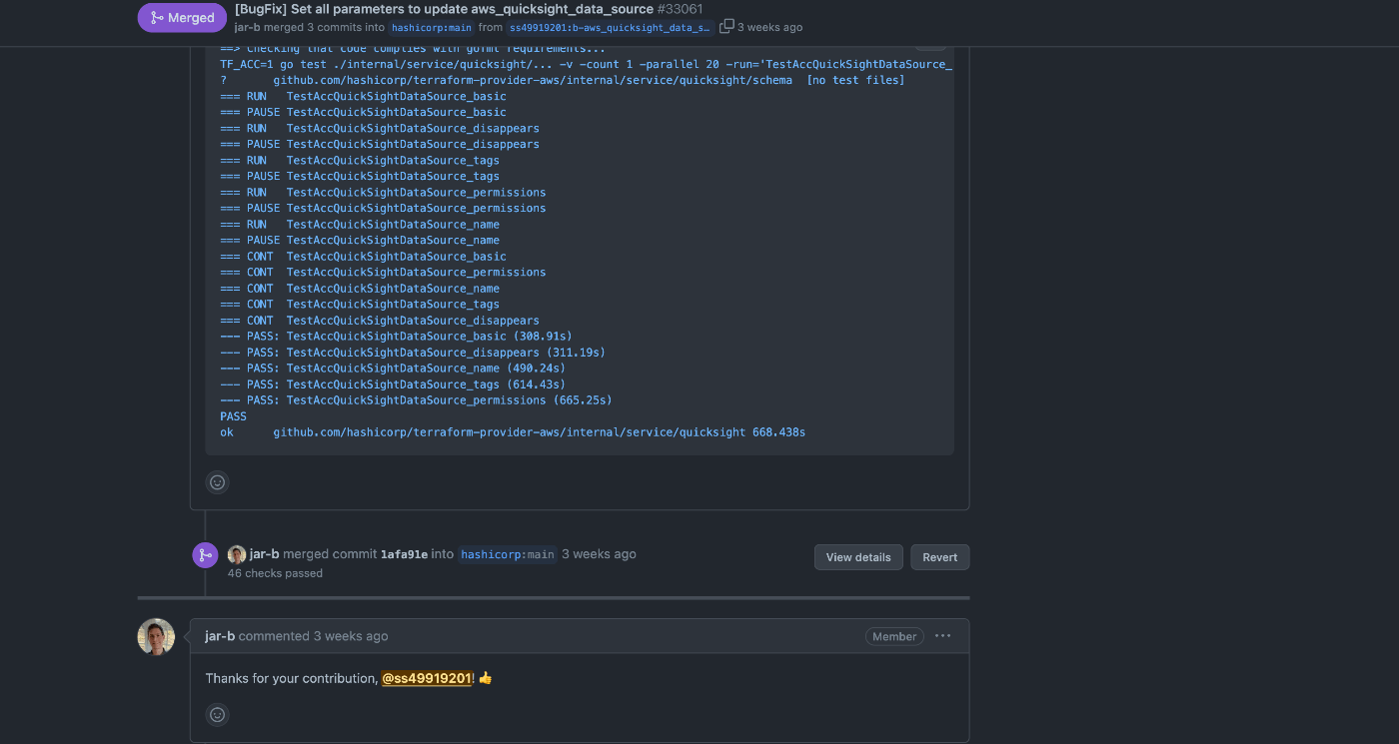Viewport: 1399px width, 744px height.
Task: Click the 'TF_ACC=1 go test' command line
Action: tap(587, 64)
